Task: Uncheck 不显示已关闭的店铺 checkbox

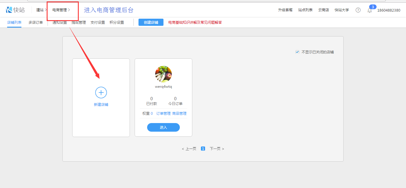Action: point(297,52)
